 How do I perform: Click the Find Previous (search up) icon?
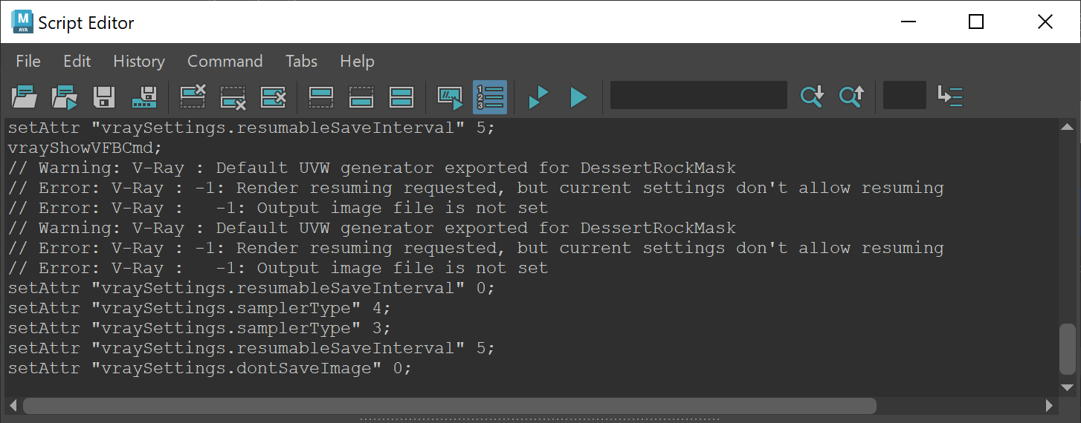tap(852, 96)
